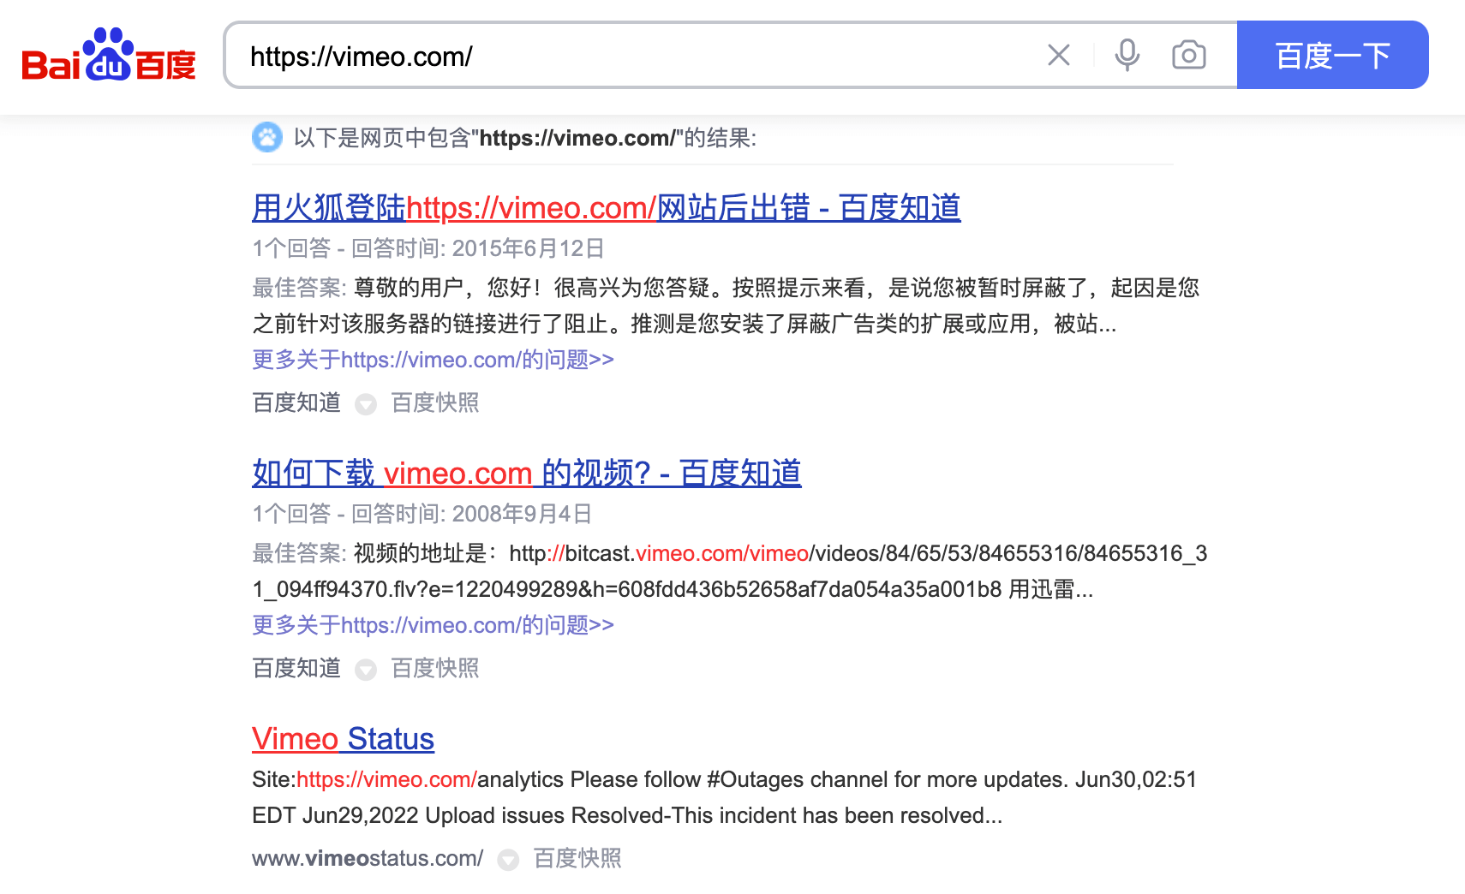Image resolution: width=1465 pixels, height=894 pixels.
Task: Click the 以下是网页中包含 results notice text
Action: point(525,138)
